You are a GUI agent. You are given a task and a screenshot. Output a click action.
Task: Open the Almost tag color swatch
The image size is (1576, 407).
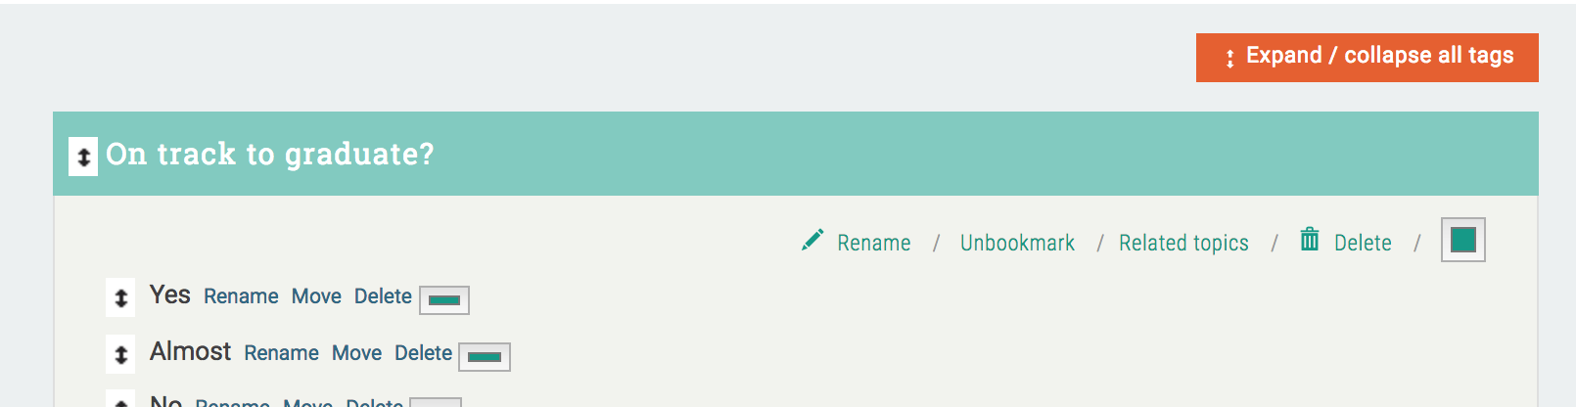coord(485,357)
